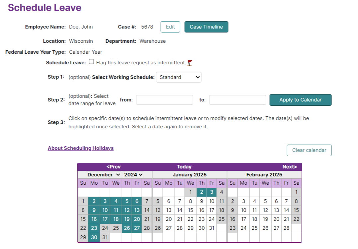Open the Standard working schedule dropdown
This screenshot has height=249, width=358.
[x=179, y=77]
